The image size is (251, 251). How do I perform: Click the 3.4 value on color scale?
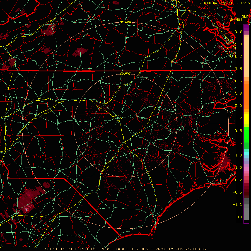point(238,131)
